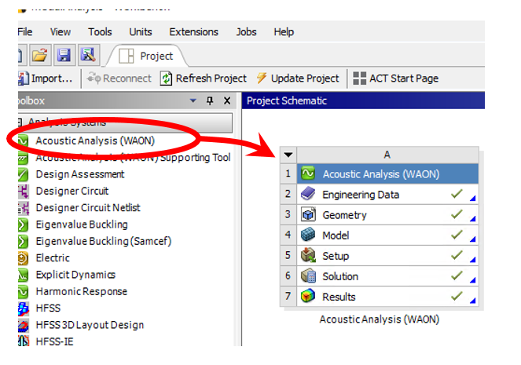521x365 pixels.
Task: Open the Jobs menu
Action: pyautogui.click(x=246, y=32)
